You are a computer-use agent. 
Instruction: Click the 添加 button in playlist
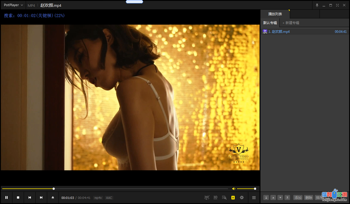tap(298, 197)
